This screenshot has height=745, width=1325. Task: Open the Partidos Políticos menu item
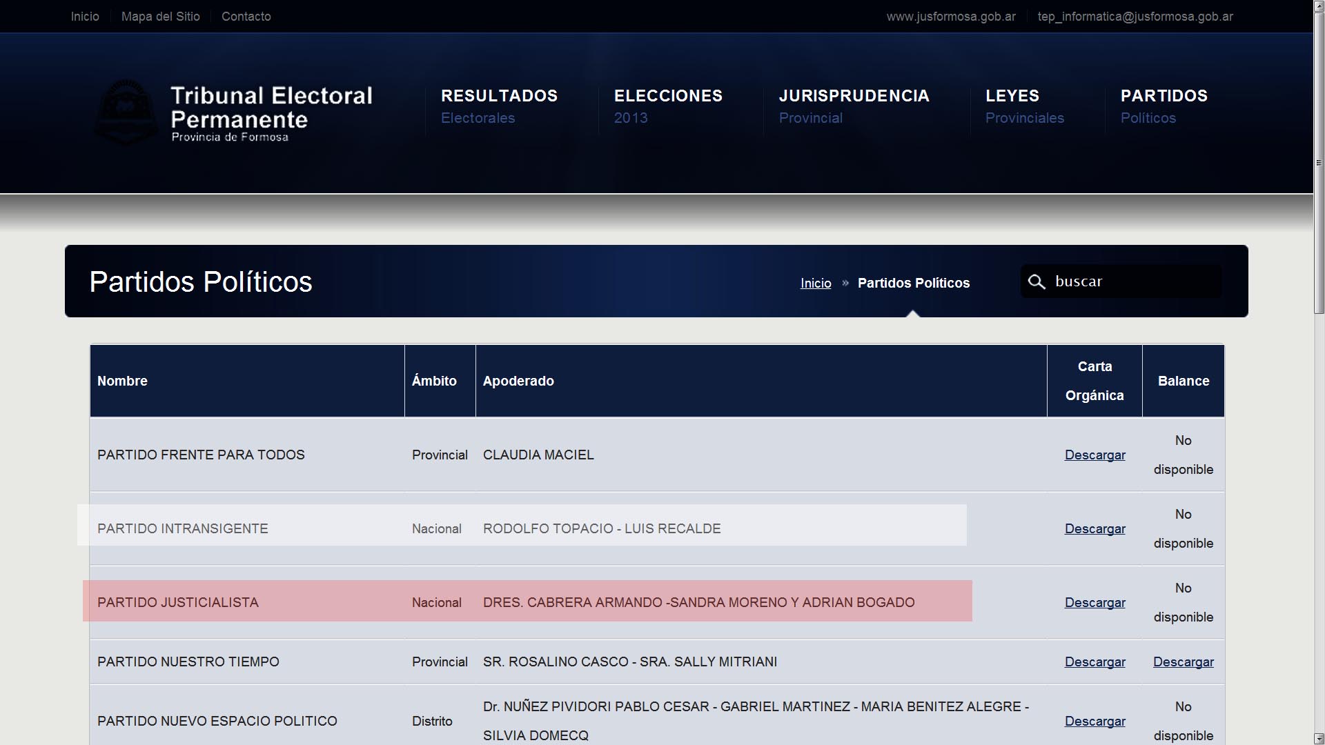point(1164,106)
